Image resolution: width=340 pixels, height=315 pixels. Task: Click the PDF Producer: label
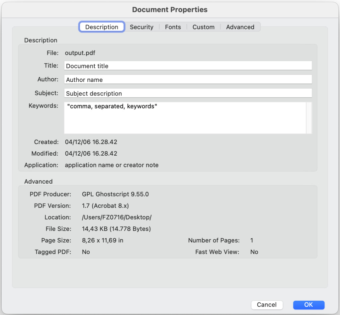(50, 194)
